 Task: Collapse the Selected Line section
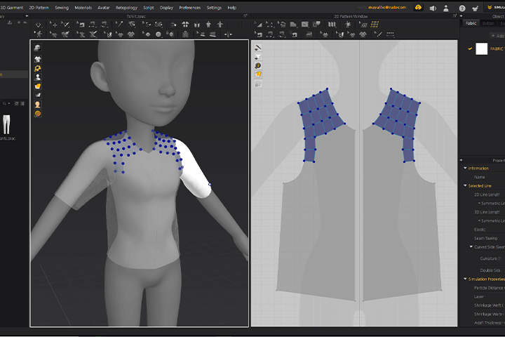(x=465, y=185)
